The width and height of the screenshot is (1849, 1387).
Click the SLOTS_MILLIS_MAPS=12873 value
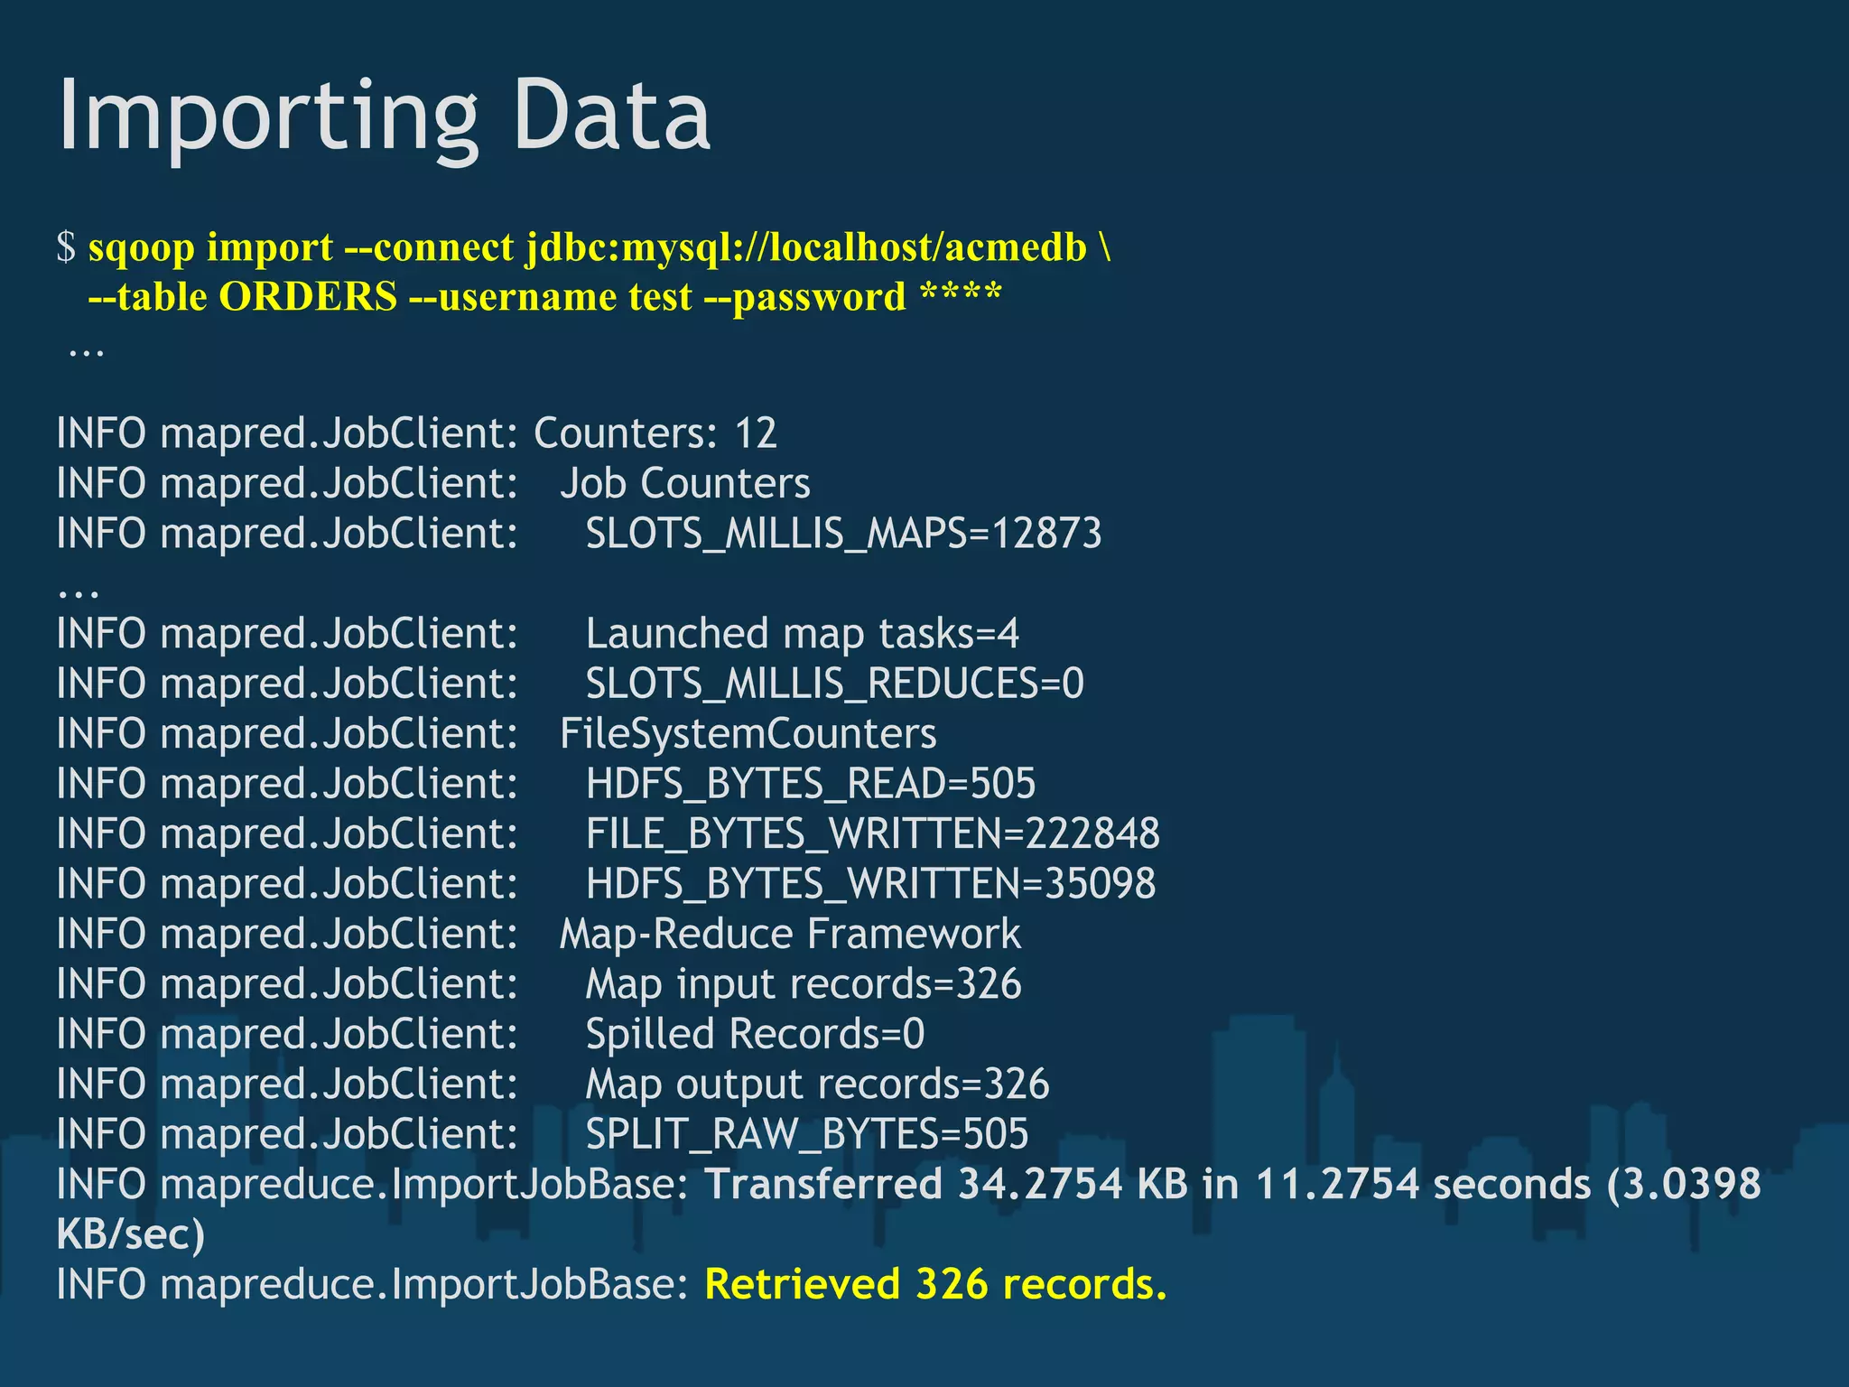coord(844,534)
